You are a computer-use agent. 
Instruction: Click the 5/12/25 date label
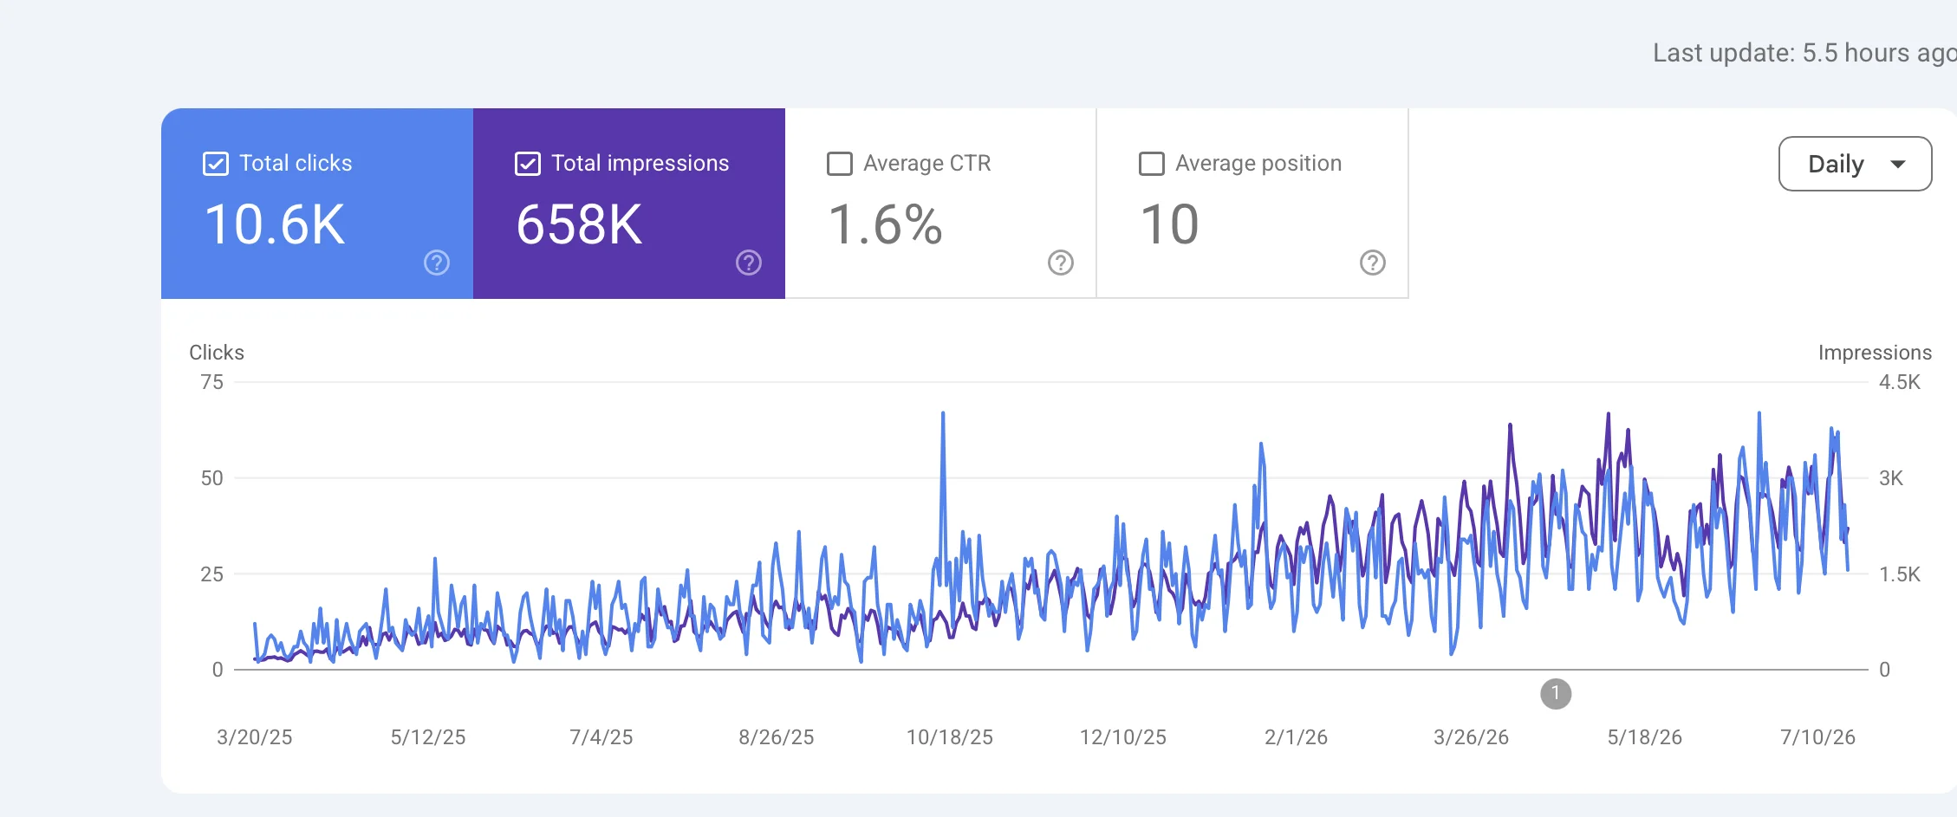tap(428, 737)
